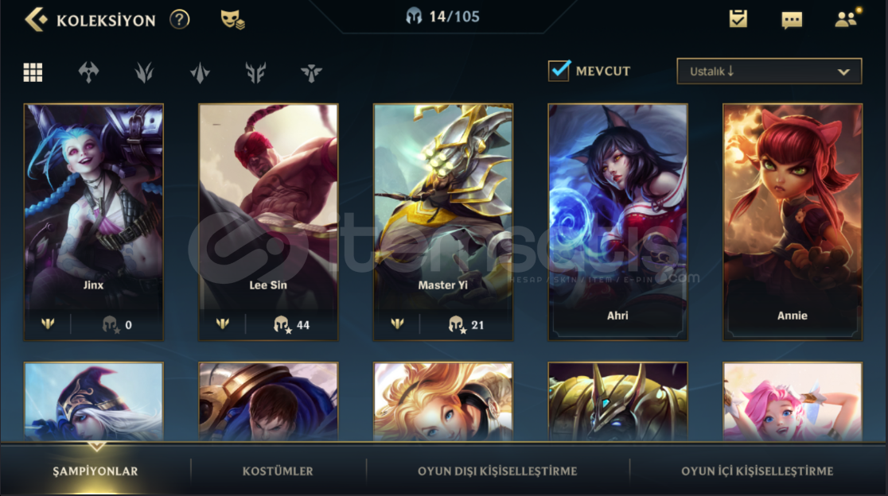Open the friends list icon
The height and width of the screenshot is (496, 888).
click(847, 19)
